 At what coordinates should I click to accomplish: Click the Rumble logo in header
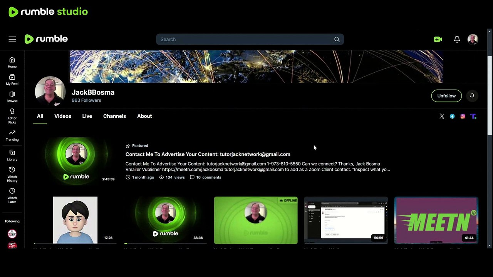46,39
